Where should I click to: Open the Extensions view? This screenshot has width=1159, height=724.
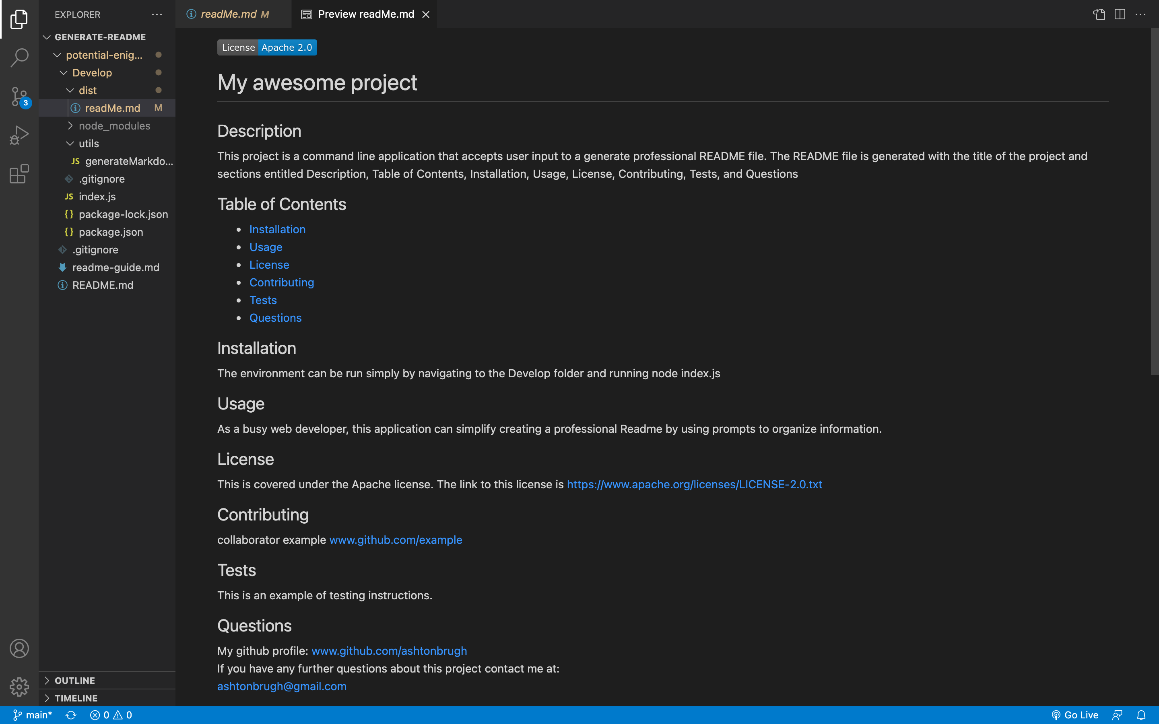[x=19, y=174]
